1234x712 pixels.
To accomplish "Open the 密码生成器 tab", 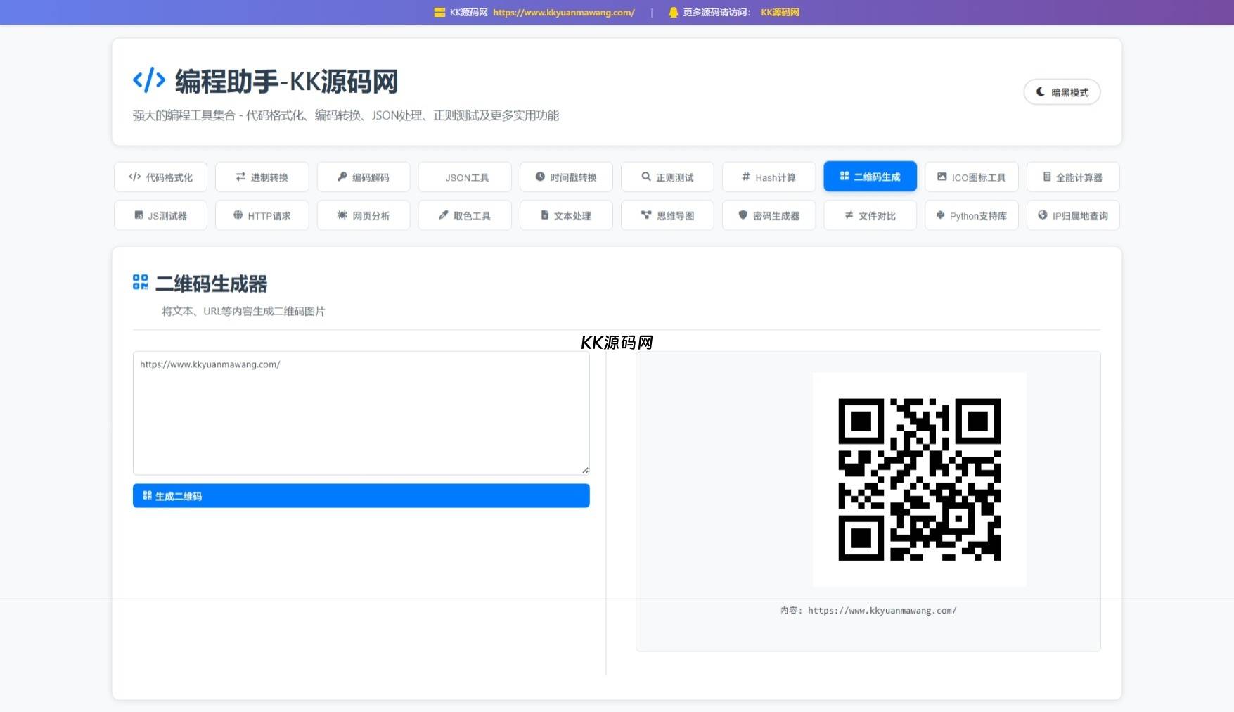I will (x=769, y=215).
